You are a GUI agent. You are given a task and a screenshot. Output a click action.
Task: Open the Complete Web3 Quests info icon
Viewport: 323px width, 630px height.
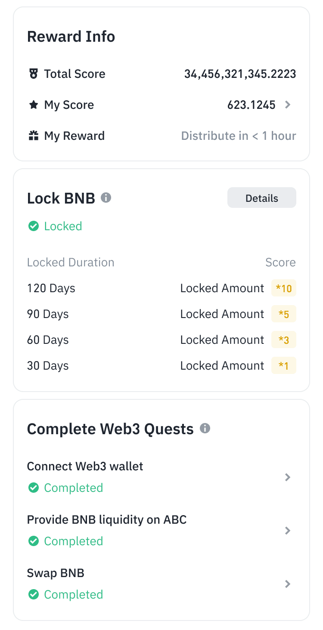point(205,429)
